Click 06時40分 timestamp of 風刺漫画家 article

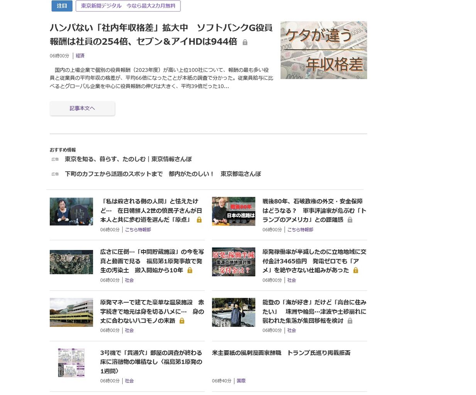click(x=222, y=381)
